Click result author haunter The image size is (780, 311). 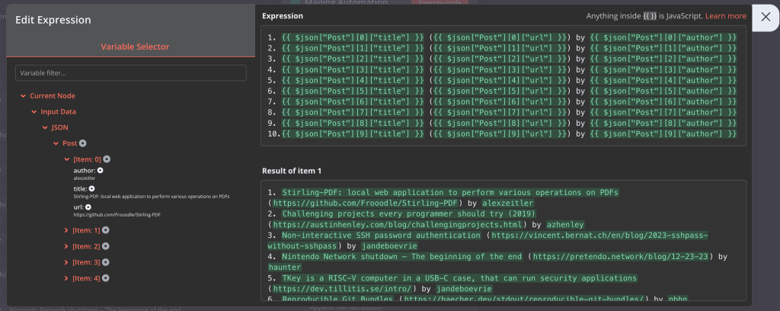[x=285, y=268]
